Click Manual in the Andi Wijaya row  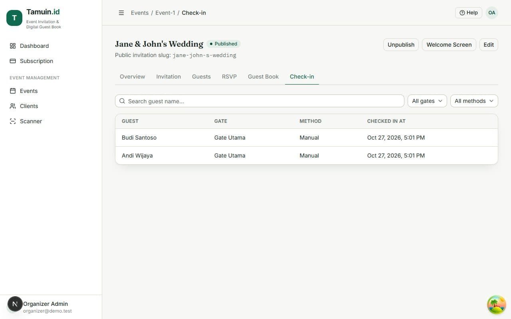pos(309,156)
